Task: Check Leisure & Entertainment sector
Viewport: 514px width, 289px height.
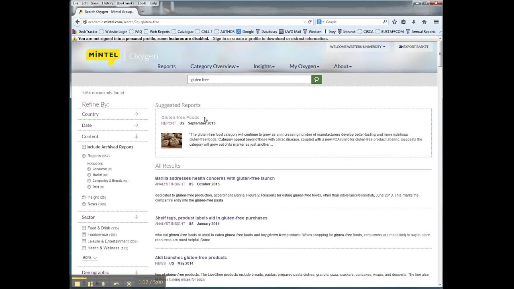Action: pos(84,241)
